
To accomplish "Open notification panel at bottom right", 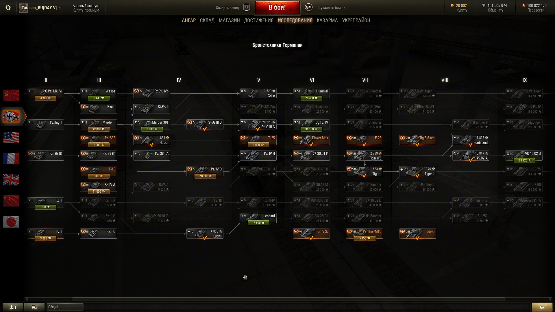I will (542, 307).
